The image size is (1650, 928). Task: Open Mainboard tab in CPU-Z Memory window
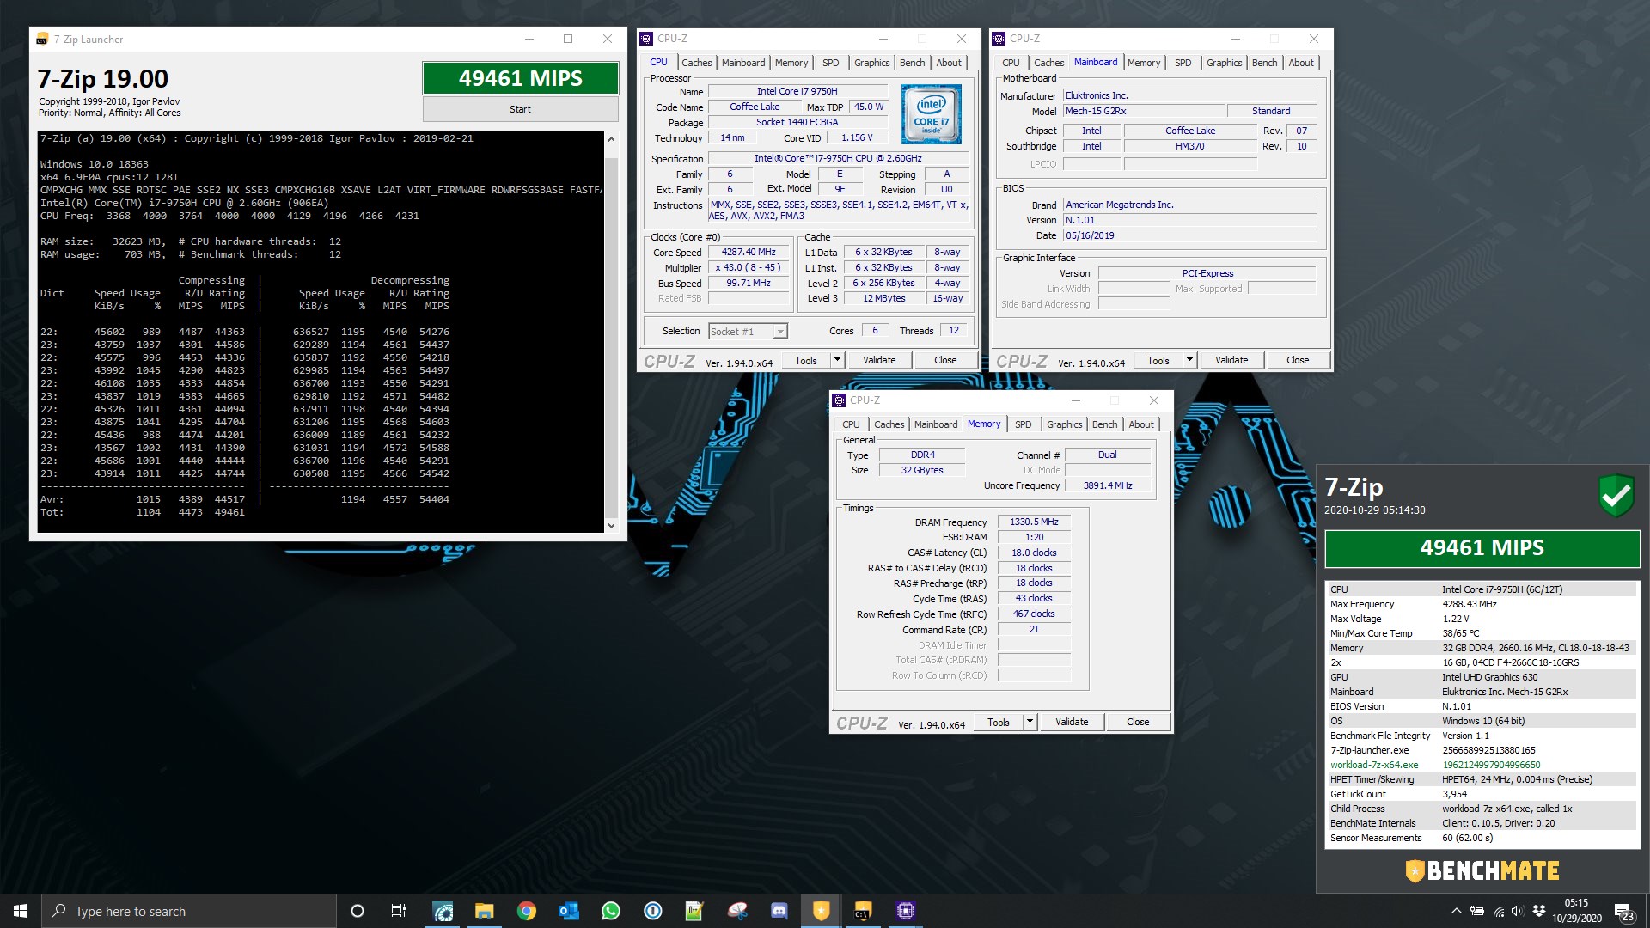[935, 424]
